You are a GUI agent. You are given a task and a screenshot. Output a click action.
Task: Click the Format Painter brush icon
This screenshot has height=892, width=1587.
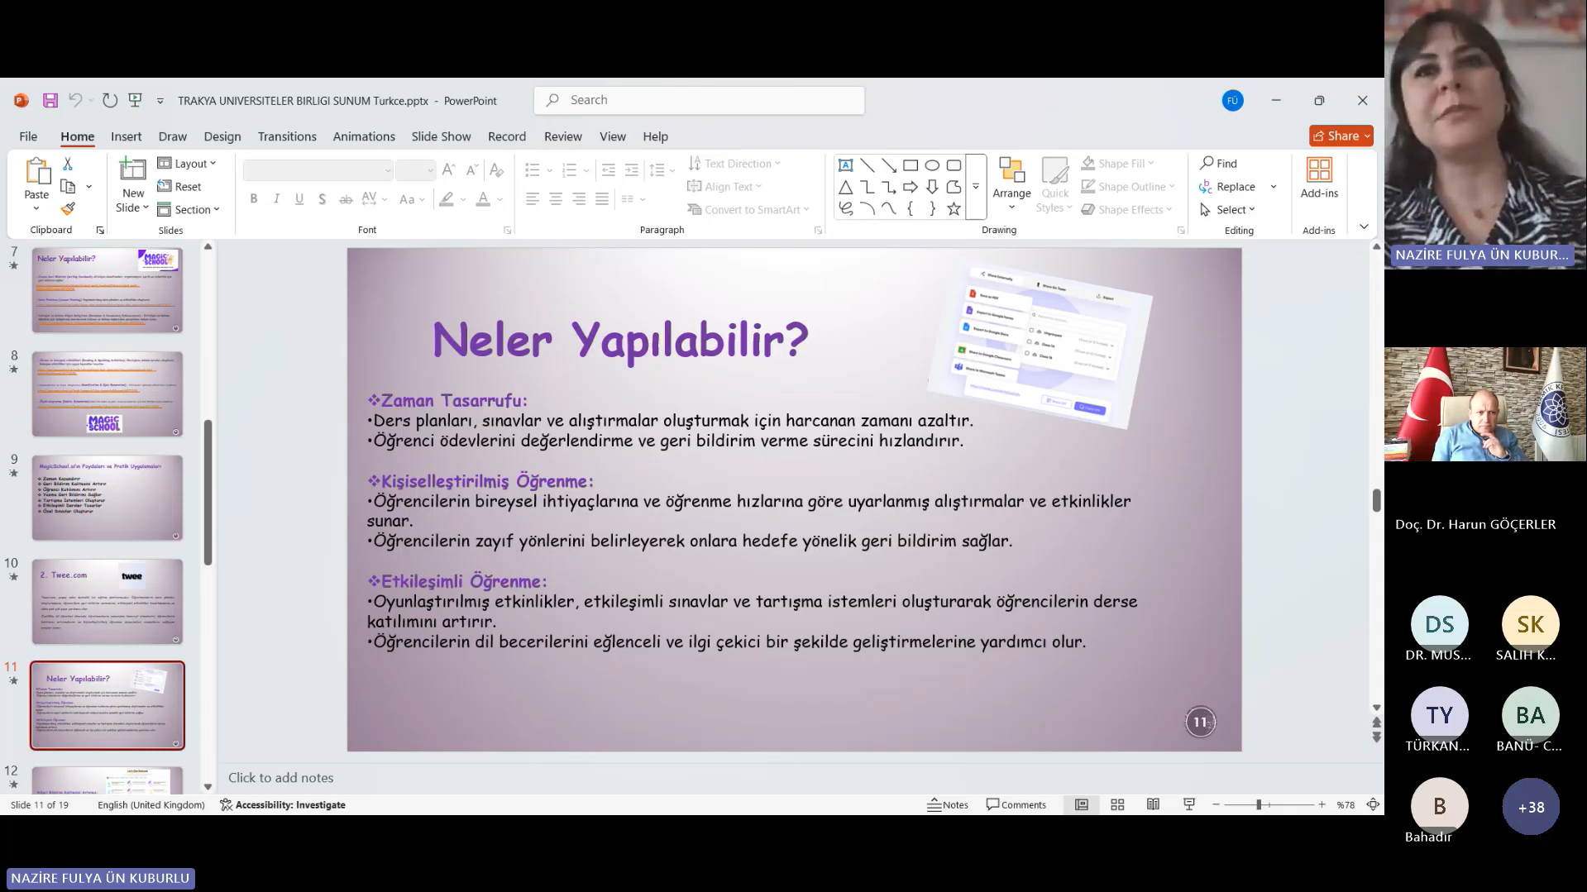tap(68, 209)
